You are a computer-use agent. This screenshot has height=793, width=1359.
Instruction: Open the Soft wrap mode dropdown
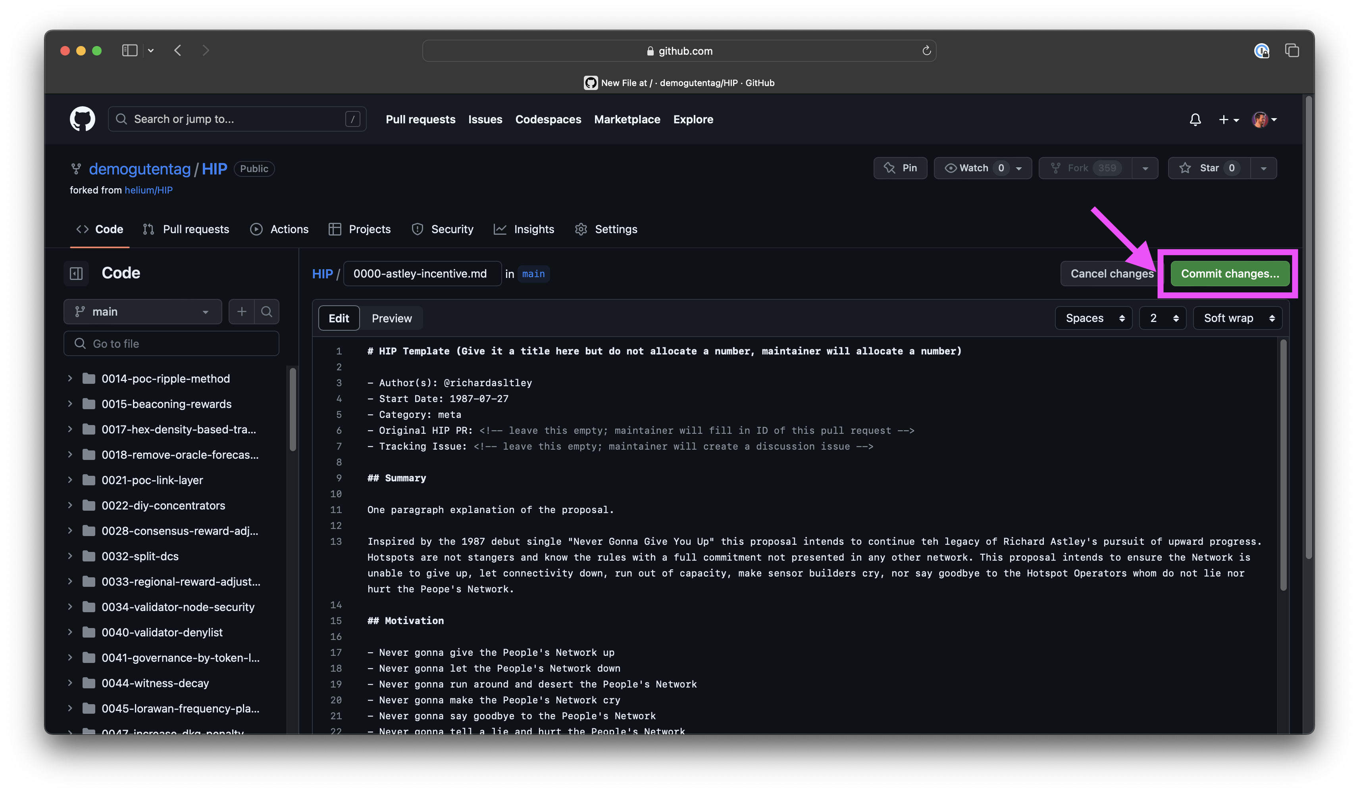click(1237, 318)
